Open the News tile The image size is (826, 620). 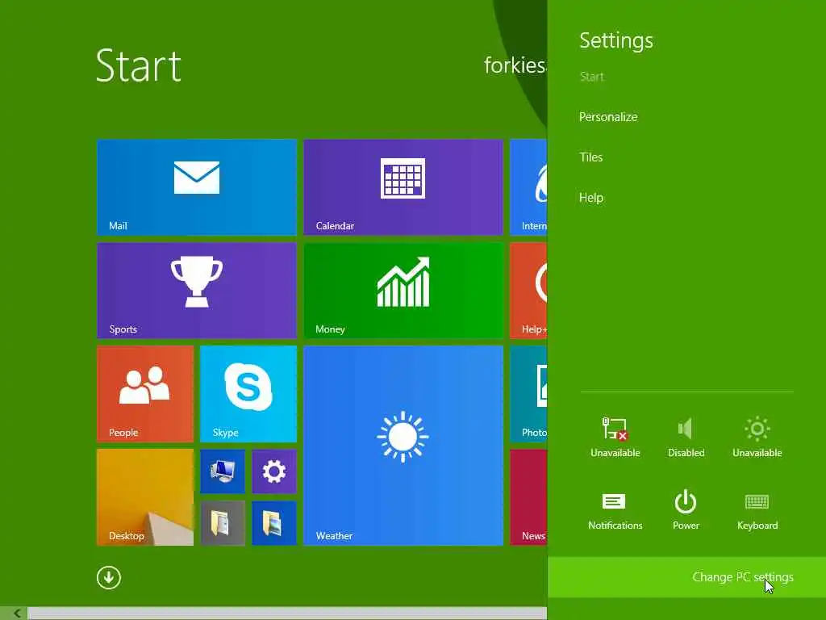[x=528, y=496]
